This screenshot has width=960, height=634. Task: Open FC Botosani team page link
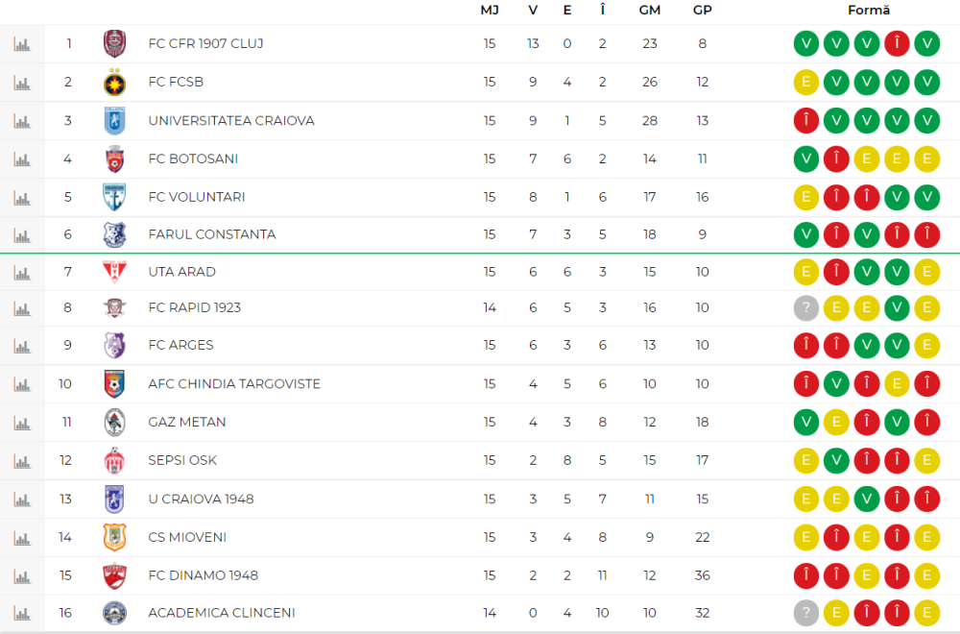(193, 158)
